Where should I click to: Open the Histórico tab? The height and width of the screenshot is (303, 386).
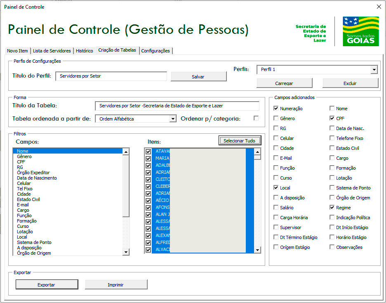tap(85, 51)
